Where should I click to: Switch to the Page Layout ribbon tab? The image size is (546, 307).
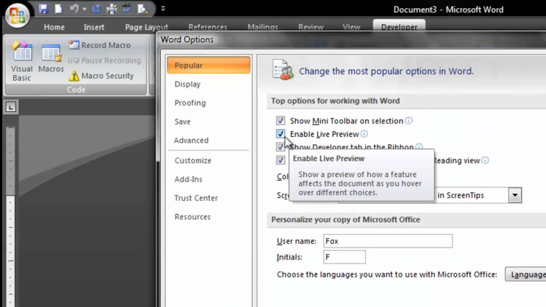(147, 27)
